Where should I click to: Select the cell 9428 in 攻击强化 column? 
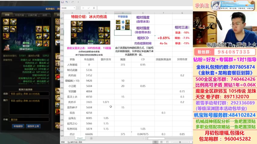point(89,81)
